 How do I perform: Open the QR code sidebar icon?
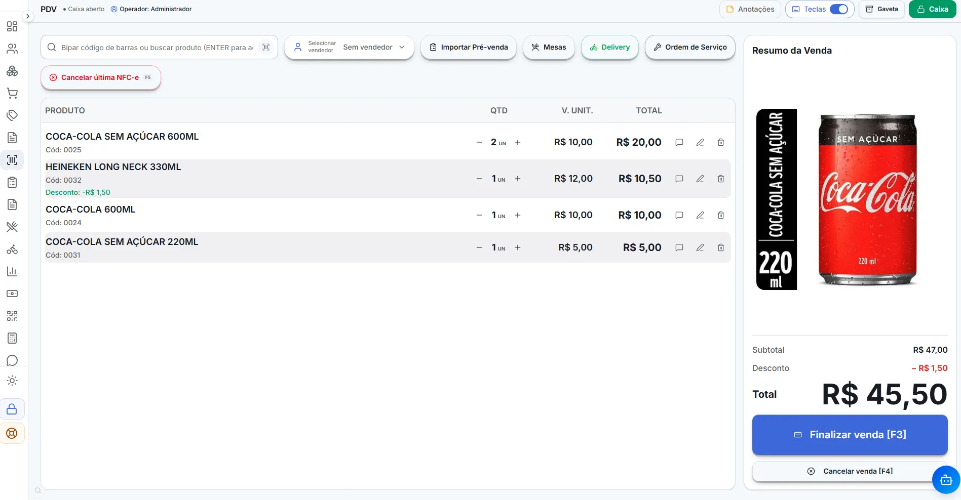[x=12, y=316]
